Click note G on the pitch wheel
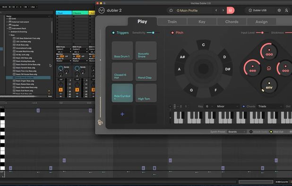Screen dimensions: 292x186 191,90
